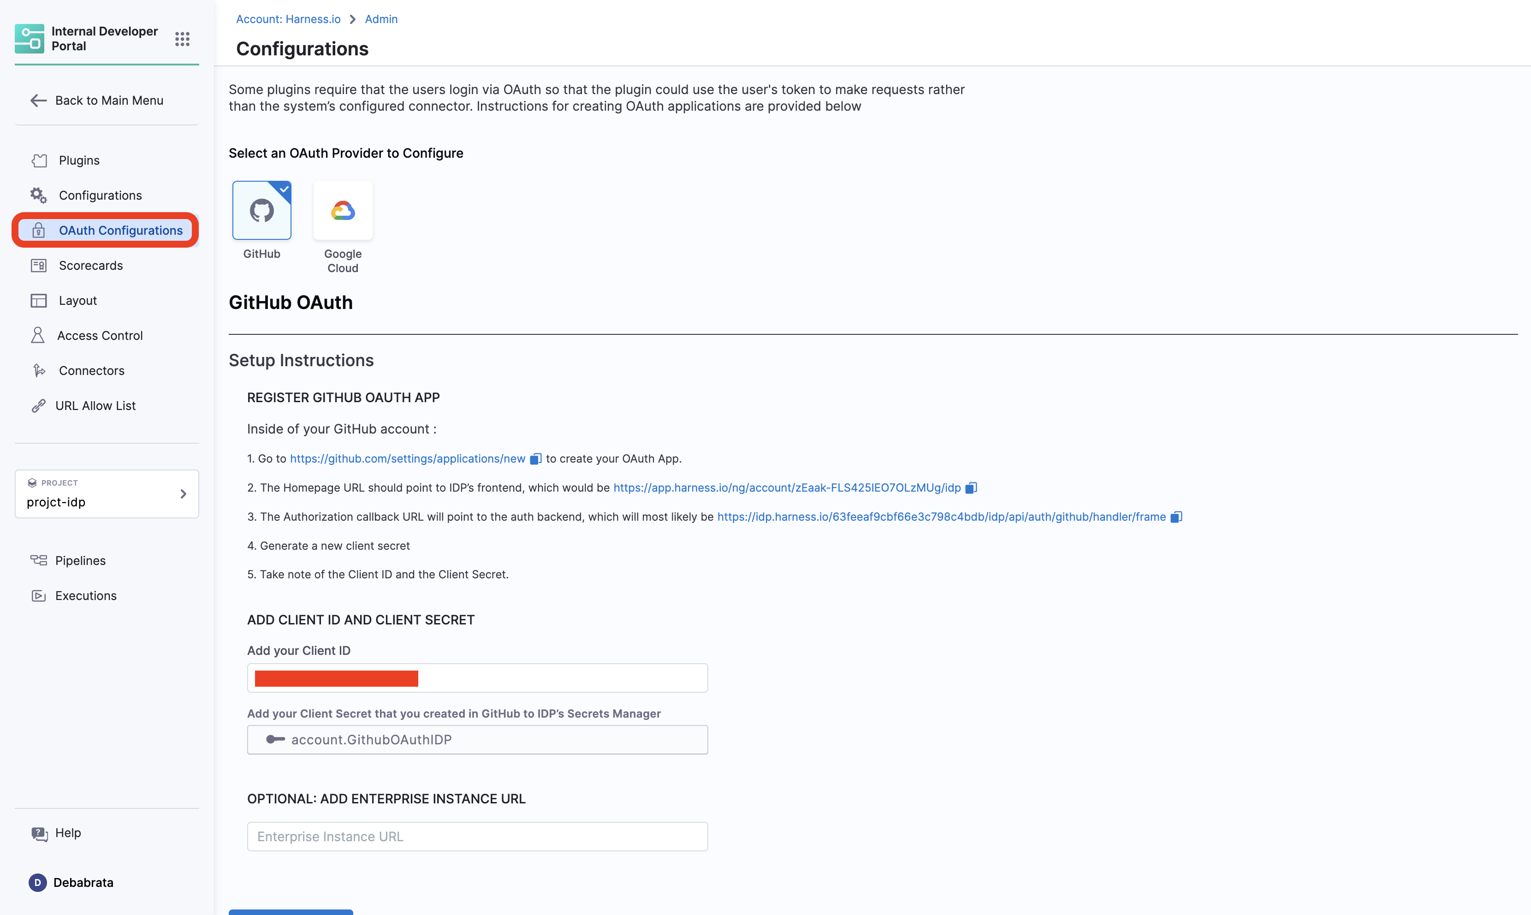This screenshot has width=1531, height=915.
Task: Copy the Homepage URL to clipboard
Action: [x=971, y=488]
